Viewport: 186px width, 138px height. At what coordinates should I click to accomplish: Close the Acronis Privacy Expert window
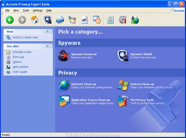point(182,4)
